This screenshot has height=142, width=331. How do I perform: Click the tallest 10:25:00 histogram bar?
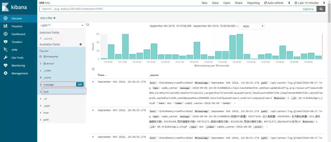(240, 47)
